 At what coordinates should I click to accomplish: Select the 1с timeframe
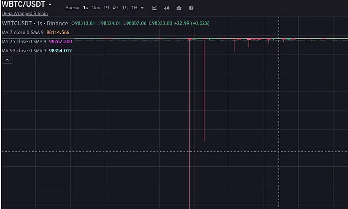86,8
